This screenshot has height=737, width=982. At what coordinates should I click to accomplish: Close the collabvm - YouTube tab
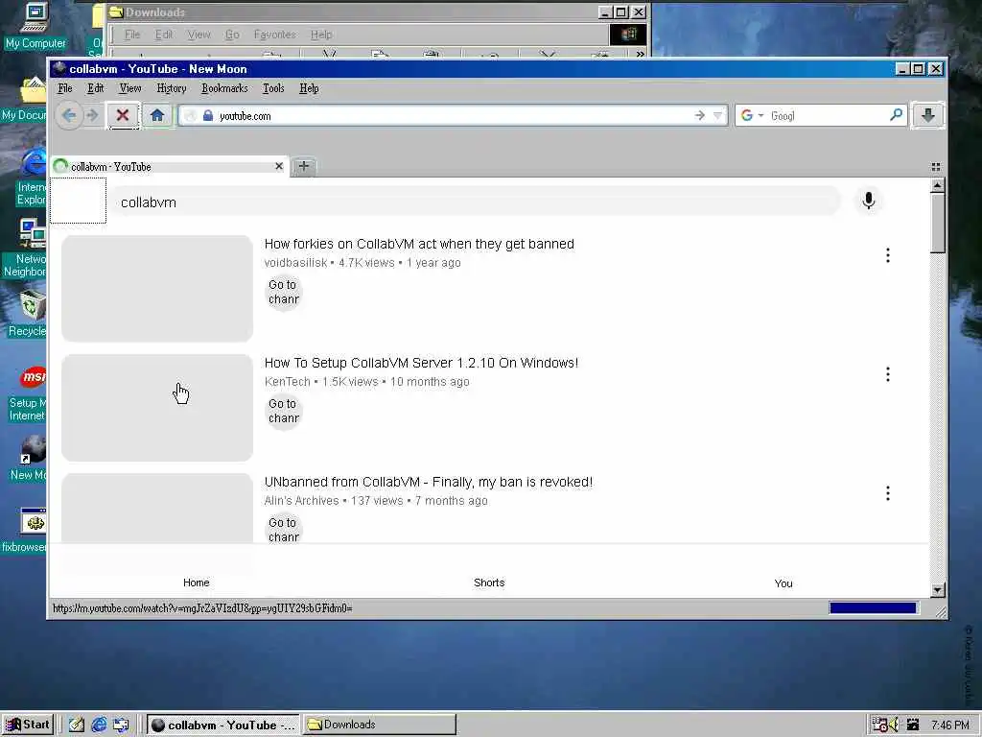pos(279,166)
